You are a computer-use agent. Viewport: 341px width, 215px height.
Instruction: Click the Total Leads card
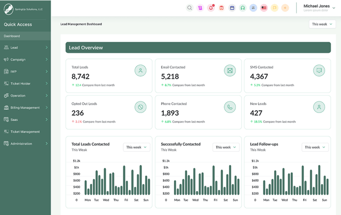point(109,76)
